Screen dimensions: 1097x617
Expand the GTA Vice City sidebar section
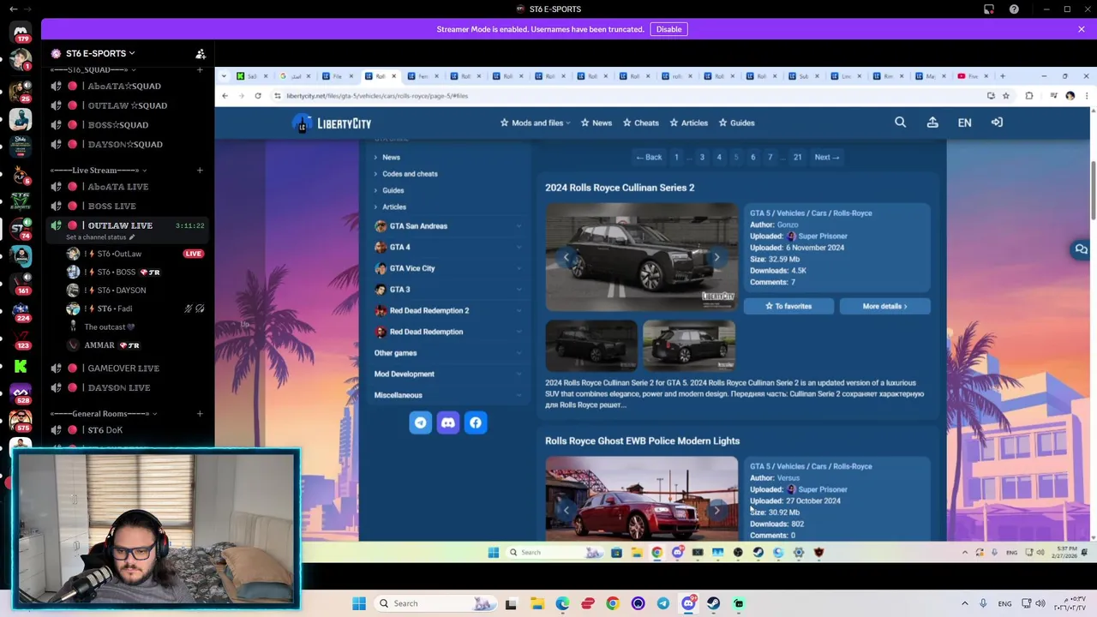447,268
